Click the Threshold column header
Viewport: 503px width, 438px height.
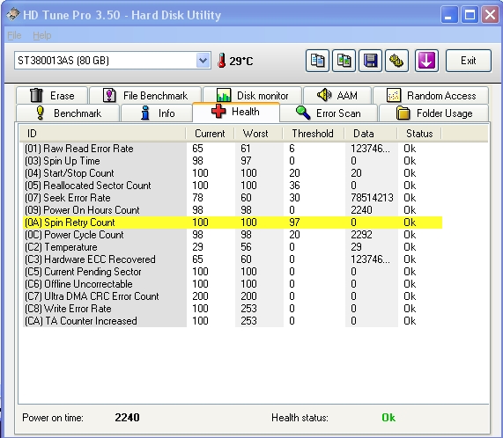click(313, 134)
